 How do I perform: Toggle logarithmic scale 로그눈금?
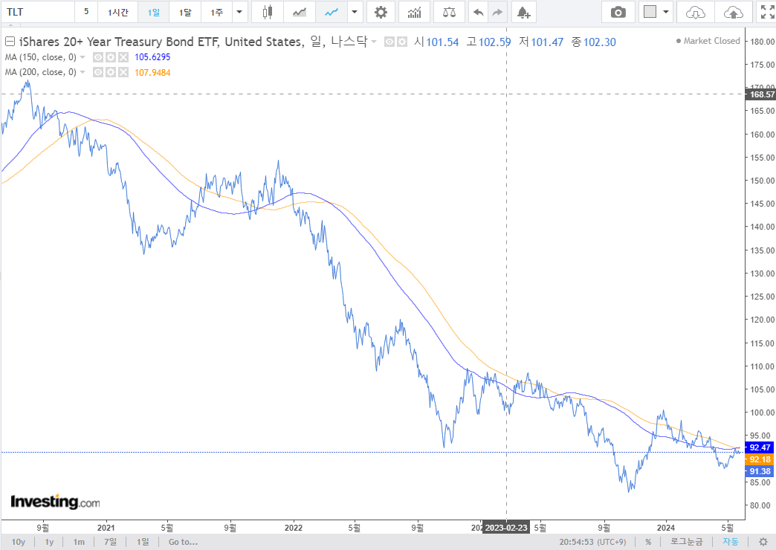coord(686,542)
